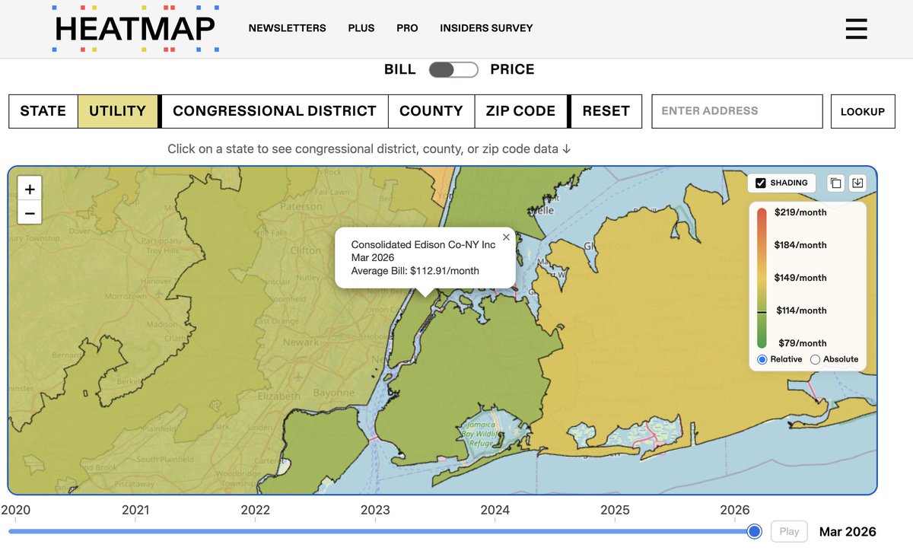The height and width of the screenshot is (554, 913).
Task: Click the PRICE label
Action: (512, 69)
